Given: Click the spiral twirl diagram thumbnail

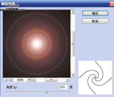Looking at the screenshot, I should coord(95,78).
